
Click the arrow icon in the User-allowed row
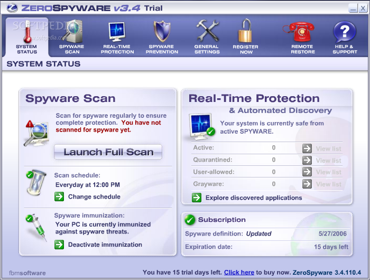307,172
